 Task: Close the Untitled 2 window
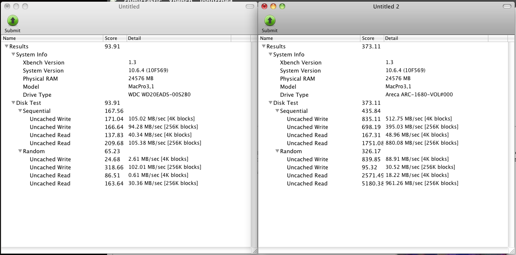pyautogui.click(x=264, y=6)
